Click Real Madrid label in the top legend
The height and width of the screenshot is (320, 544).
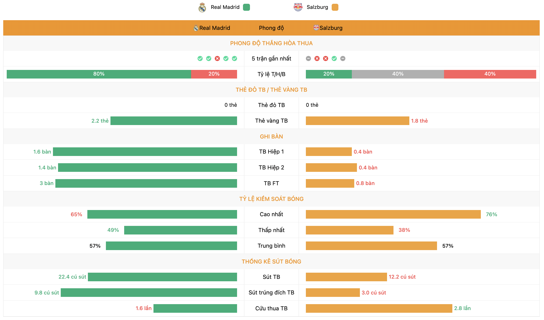(x=225, y=7)
